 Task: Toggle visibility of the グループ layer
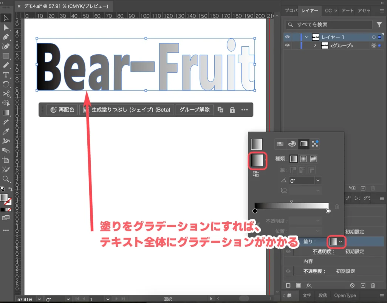click(x=288, y=45)
